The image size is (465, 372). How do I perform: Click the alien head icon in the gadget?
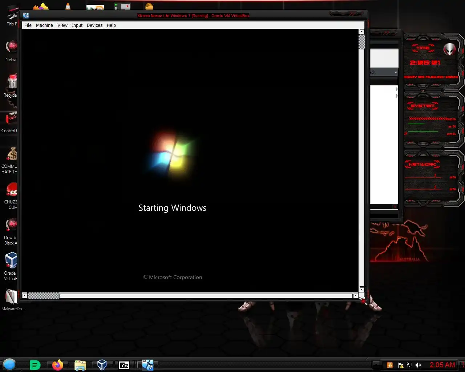[x=449, y=49]
